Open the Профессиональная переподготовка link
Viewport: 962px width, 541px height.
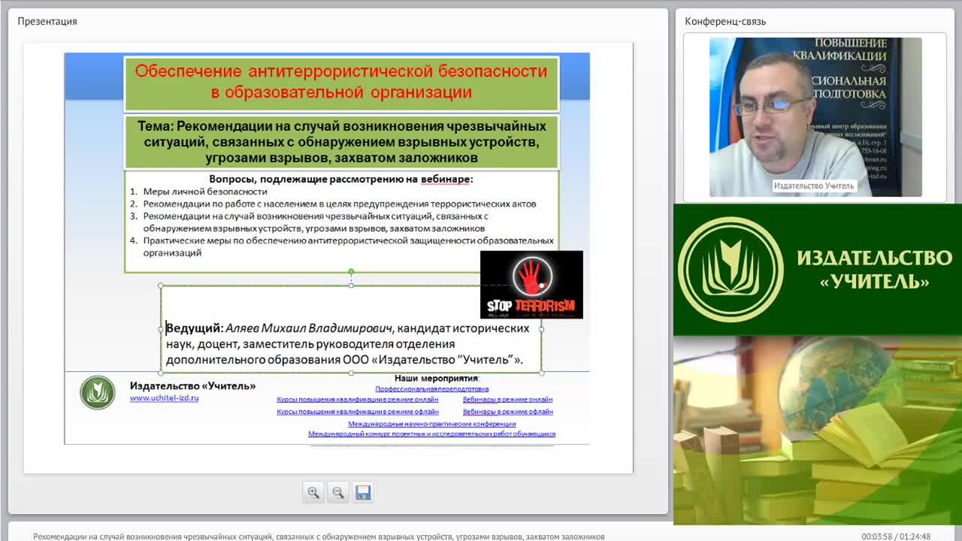(x=432, y=389)
